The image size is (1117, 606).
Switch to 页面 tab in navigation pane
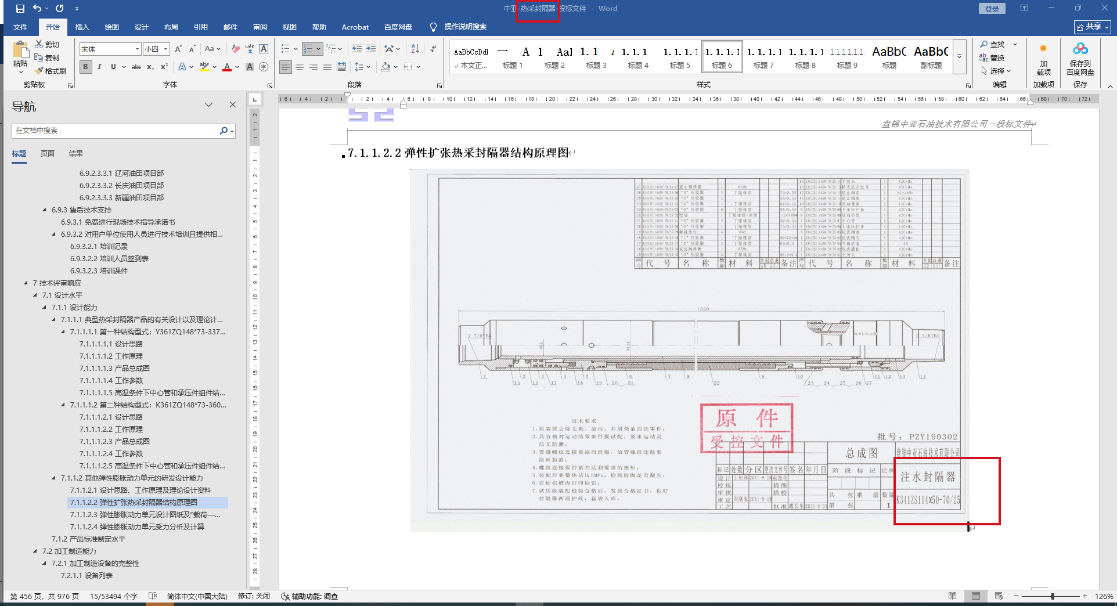pyautogui.click(x=48, y=154)
